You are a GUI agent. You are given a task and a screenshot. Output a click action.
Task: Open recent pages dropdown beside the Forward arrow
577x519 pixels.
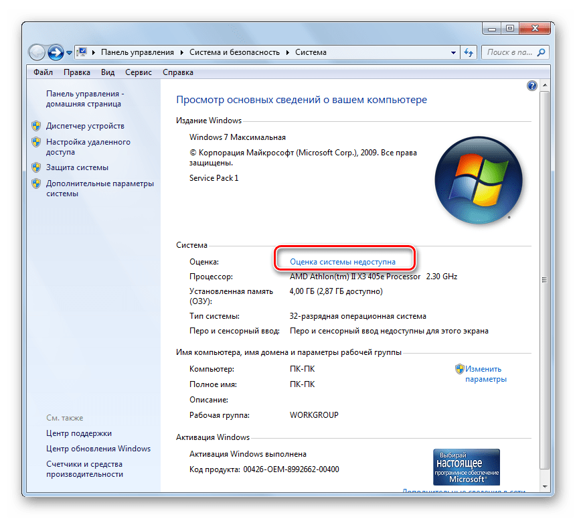click(x=69, y=52)
